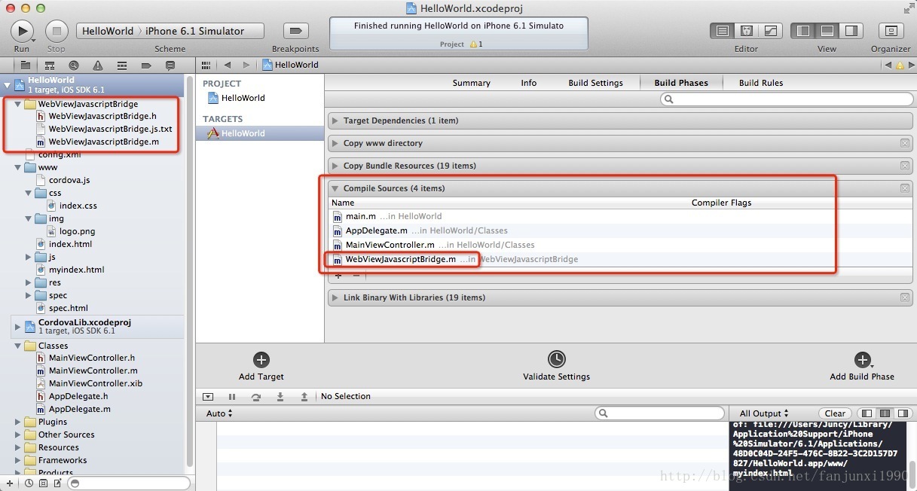Step out in debug bar
Image resolution: width=917 pixels, height=491 pixels.
304,397
